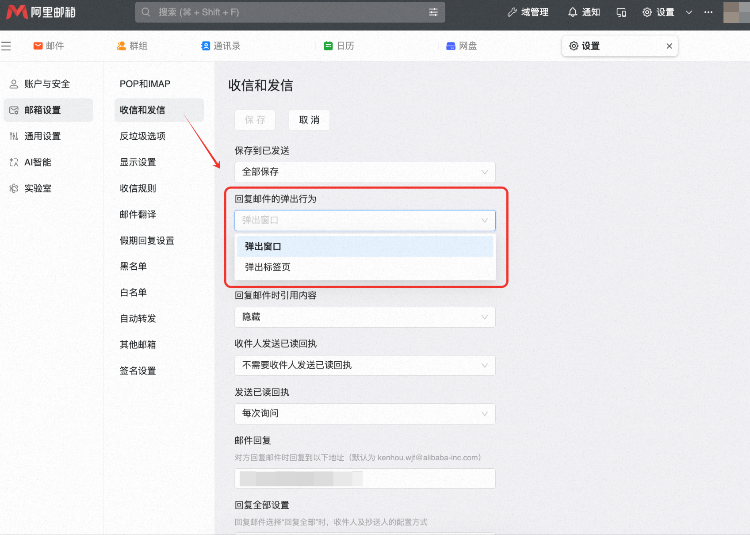Screen dimensions: 750x535
Task: Open 实验室 section
Action: (x=48, y=188)
